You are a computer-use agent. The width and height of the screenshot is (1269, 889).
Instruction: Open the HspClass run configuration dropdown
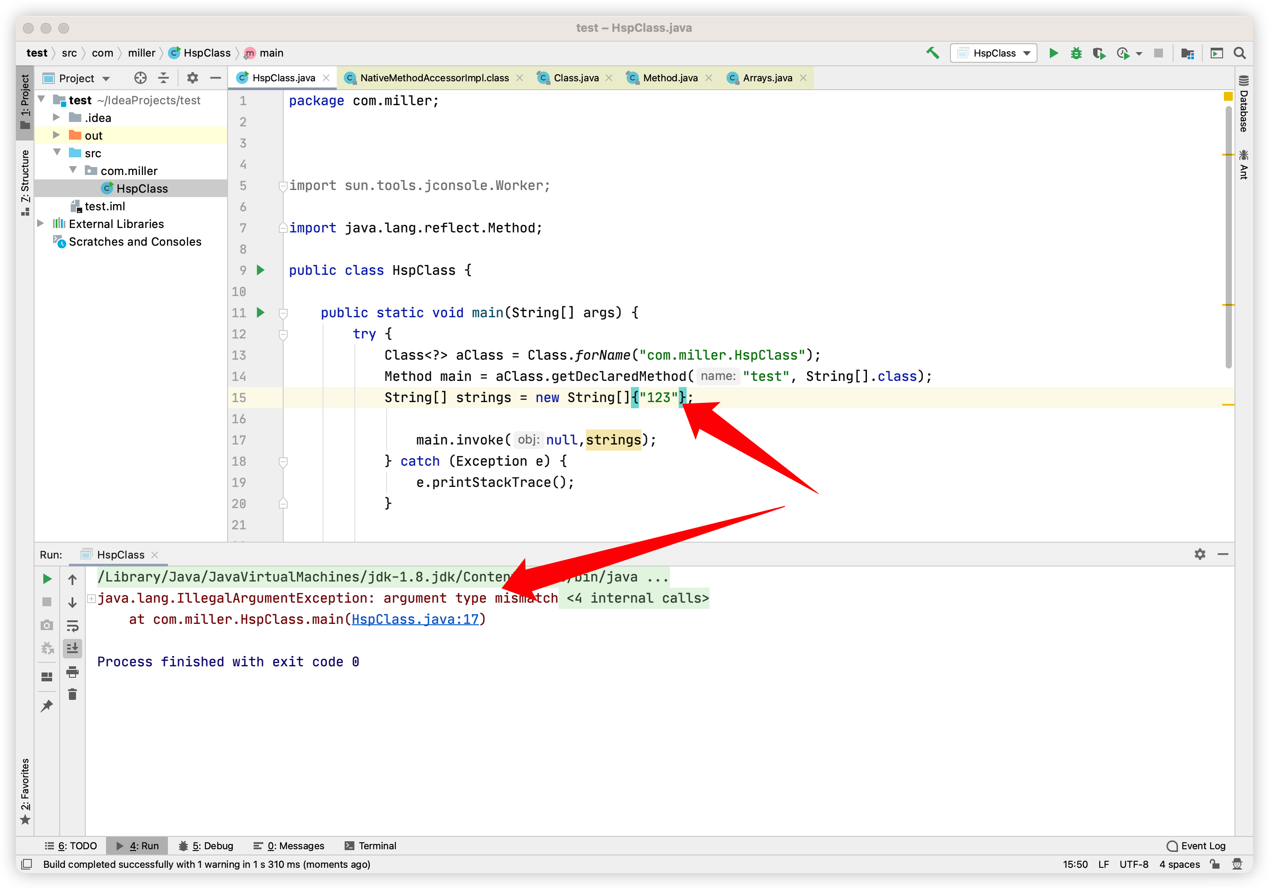tap(993, 53)
